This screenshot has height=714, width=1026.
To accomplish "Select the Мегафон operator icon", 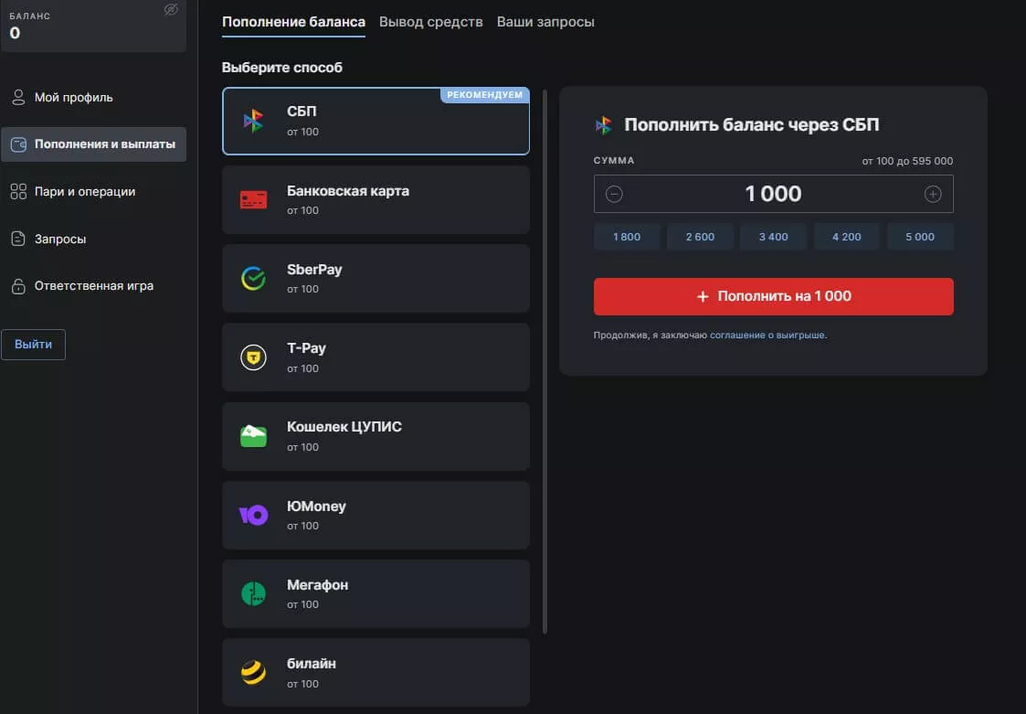I will 253,594.
